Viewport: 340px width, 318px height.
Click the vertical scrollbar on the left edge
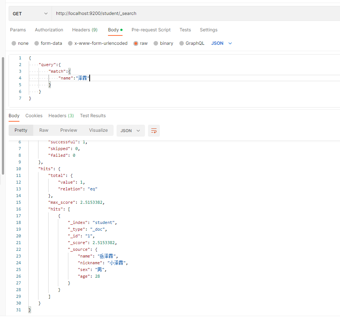[3, 116]
